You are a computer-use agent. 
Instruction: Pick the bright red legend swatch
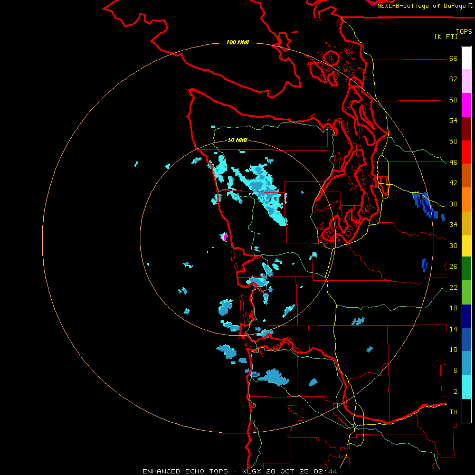point(466,152)
